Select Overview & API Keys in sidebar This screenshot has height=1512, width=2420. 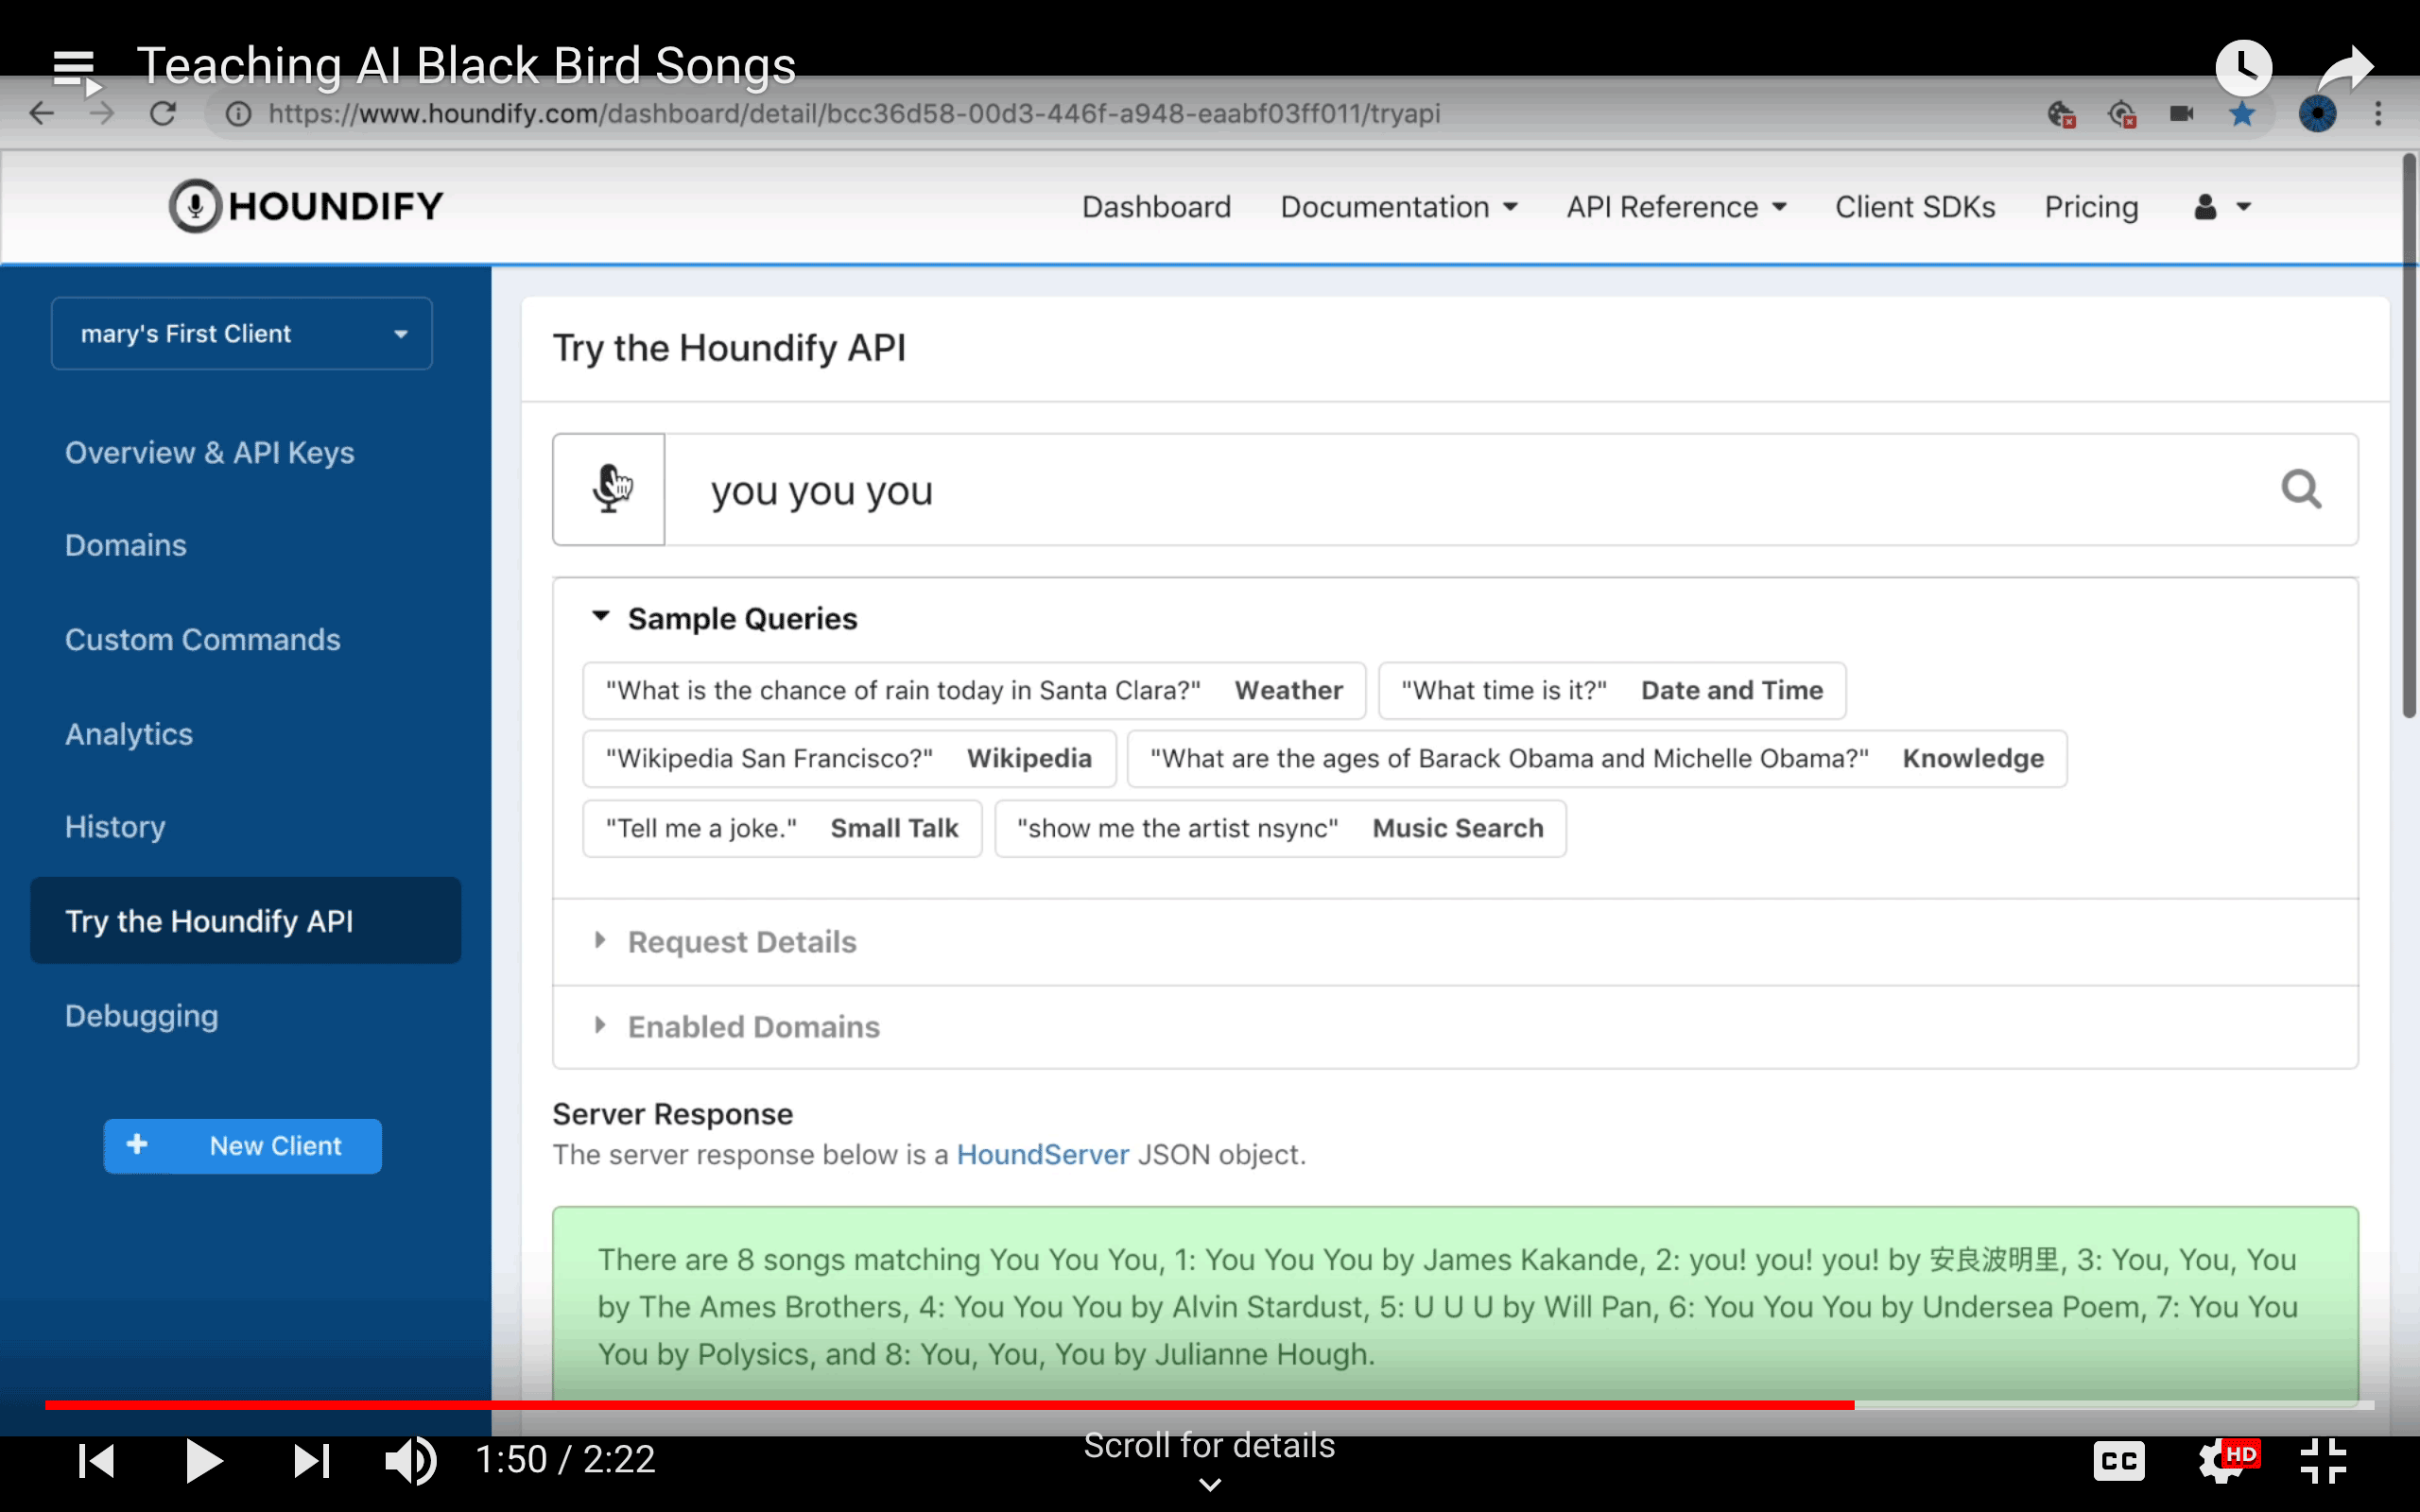point(209,452)
